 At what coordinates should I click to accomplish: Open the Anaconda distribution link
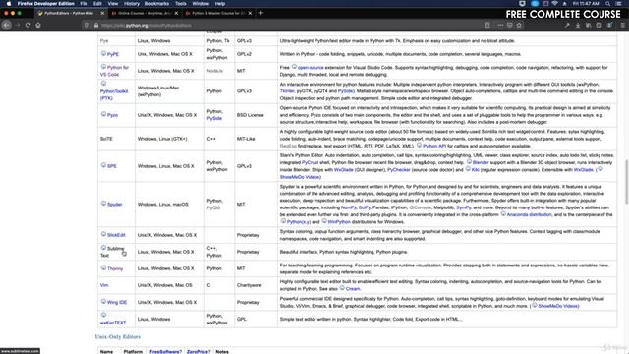click(x=529, y=214)
